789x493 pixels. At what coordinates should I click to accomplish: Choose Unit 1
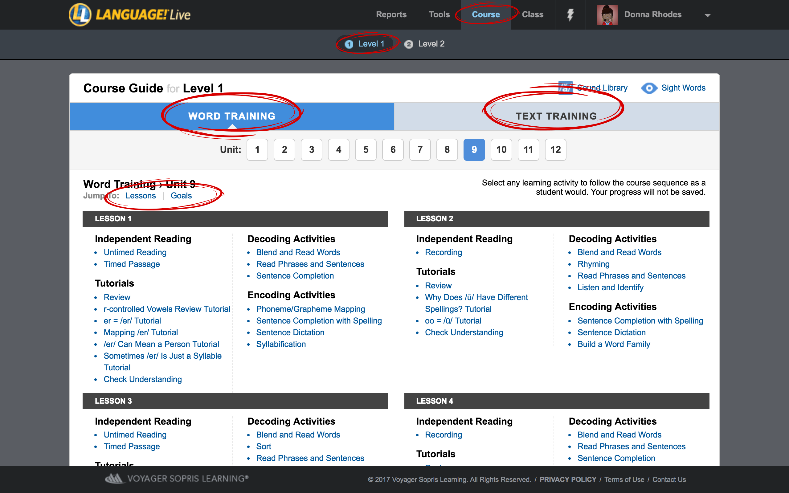tap(257, 150)
